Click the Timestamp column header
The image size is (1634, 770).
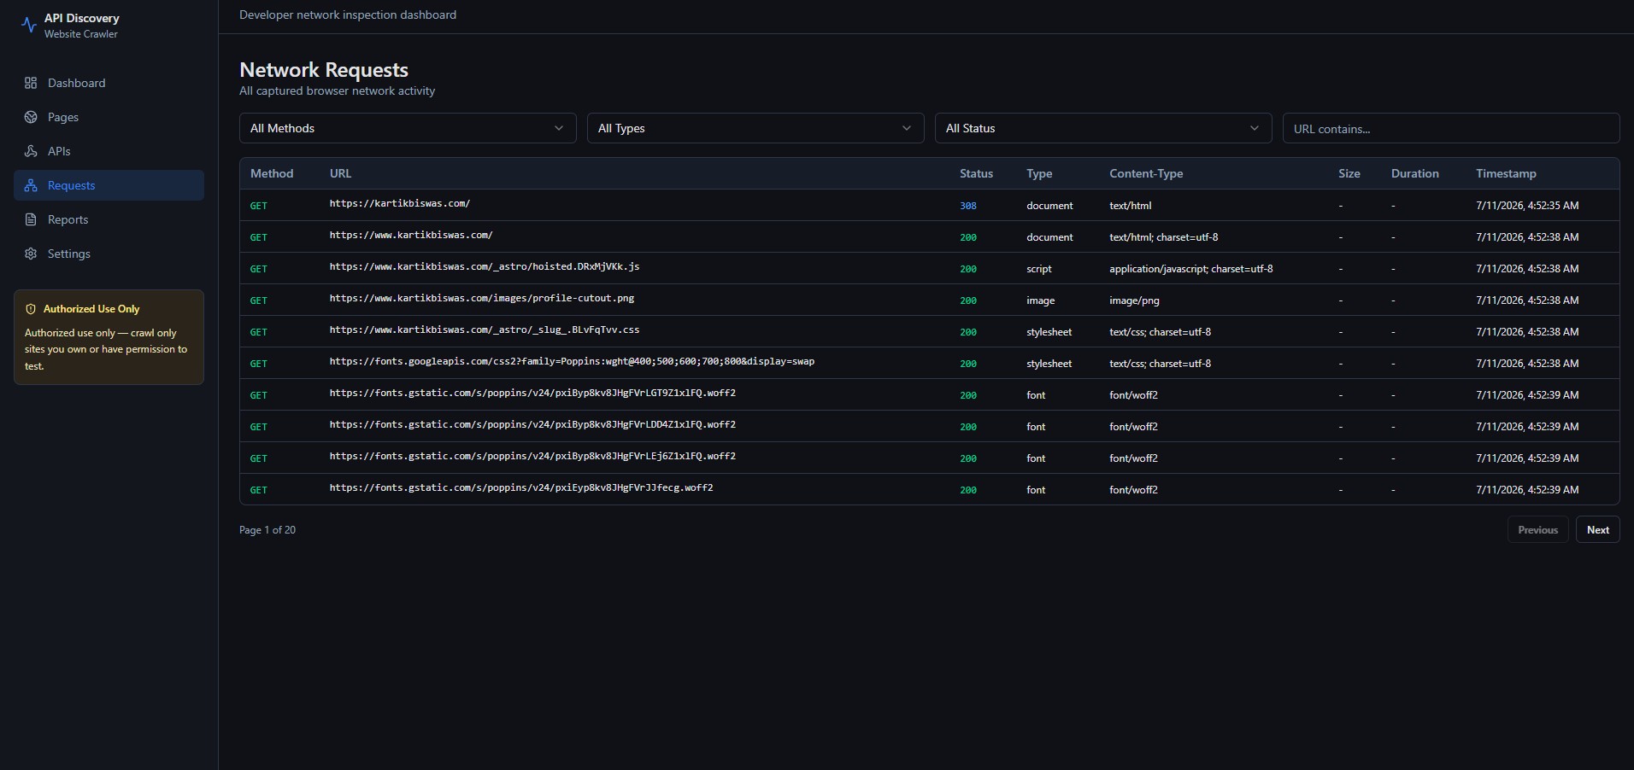1506,173
